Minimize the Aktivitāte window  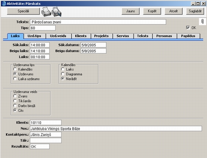(193, 3)
